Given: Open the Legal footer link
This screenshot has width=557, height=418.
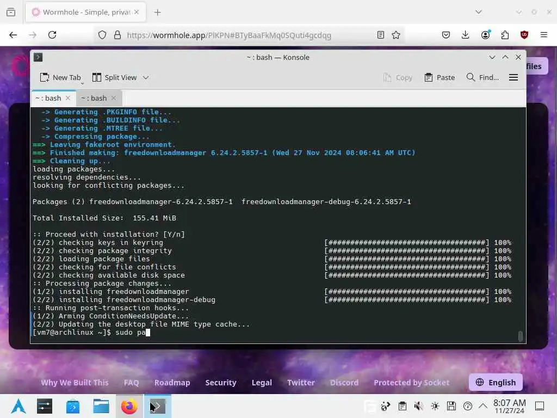Looking at the screenshot, I should [262, 383].
